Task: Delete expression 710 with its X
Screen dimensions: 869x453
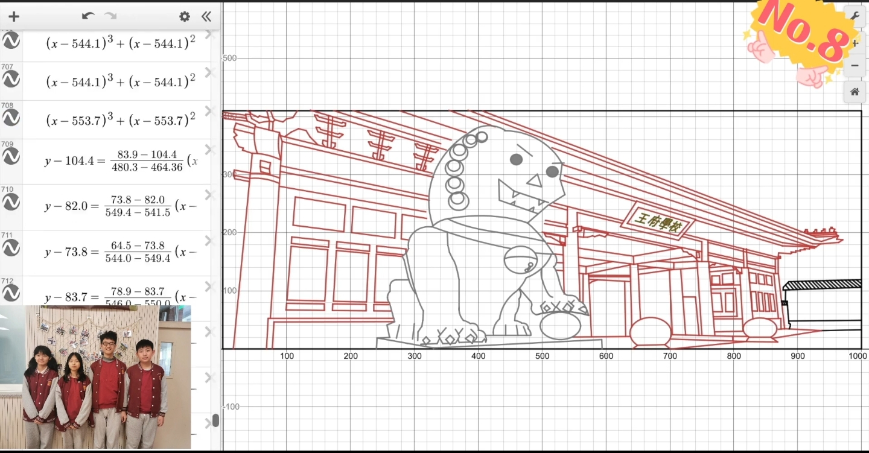Action: [x=209, y=195]
